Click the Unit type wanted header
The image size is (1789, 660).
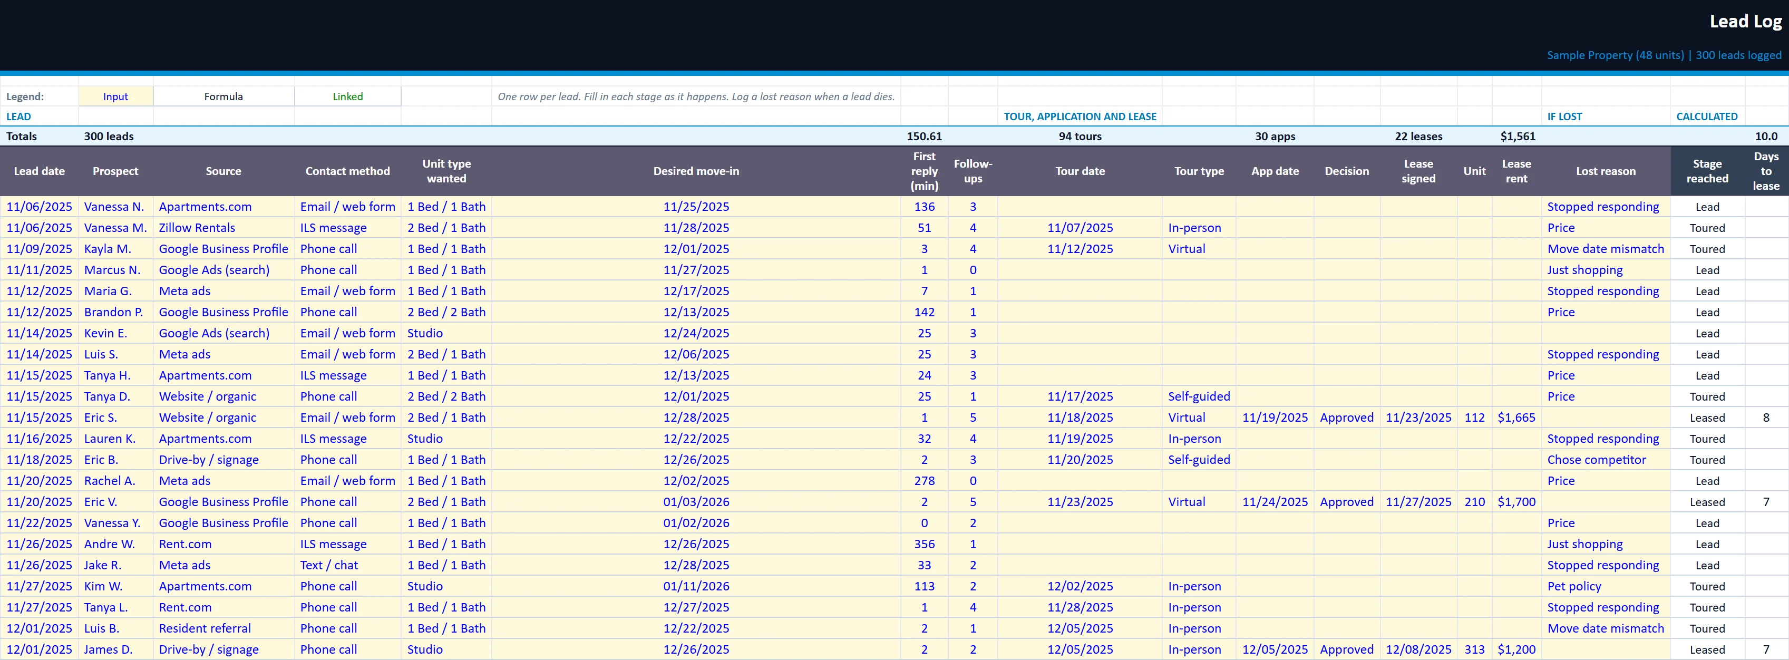pos(446,171)
